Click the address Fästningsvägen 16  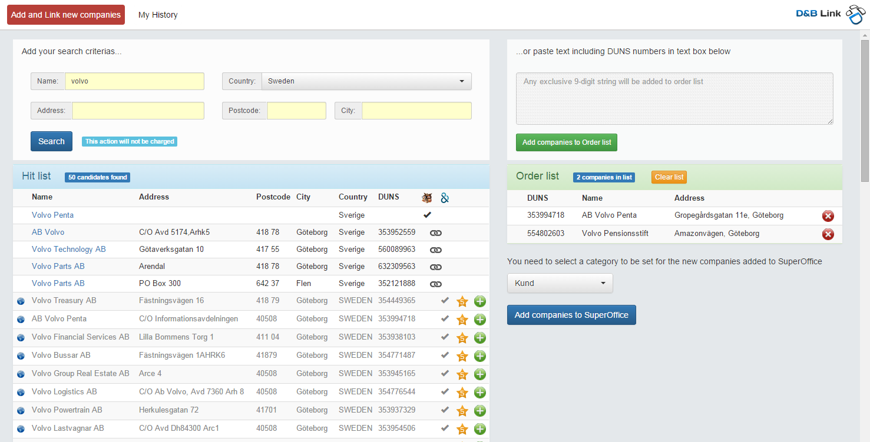[171, 300]
